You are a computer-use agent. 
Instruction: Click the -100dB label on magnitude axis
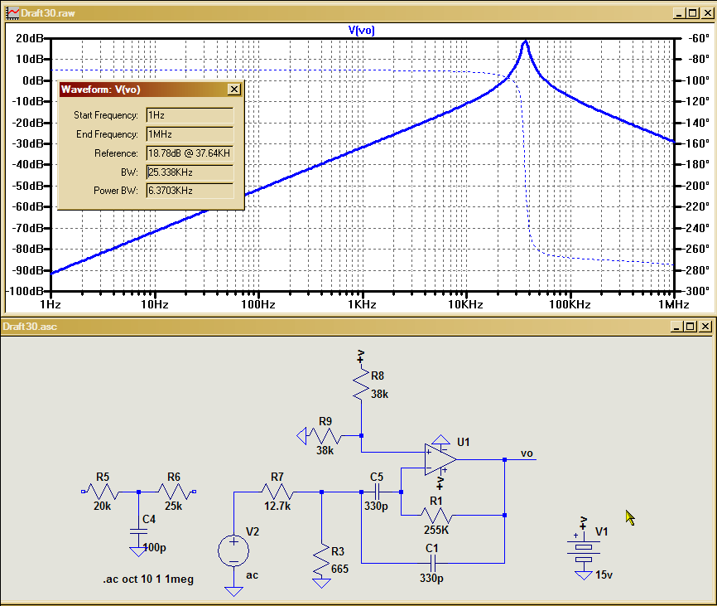pyautogui.click(x=24, y=291)
